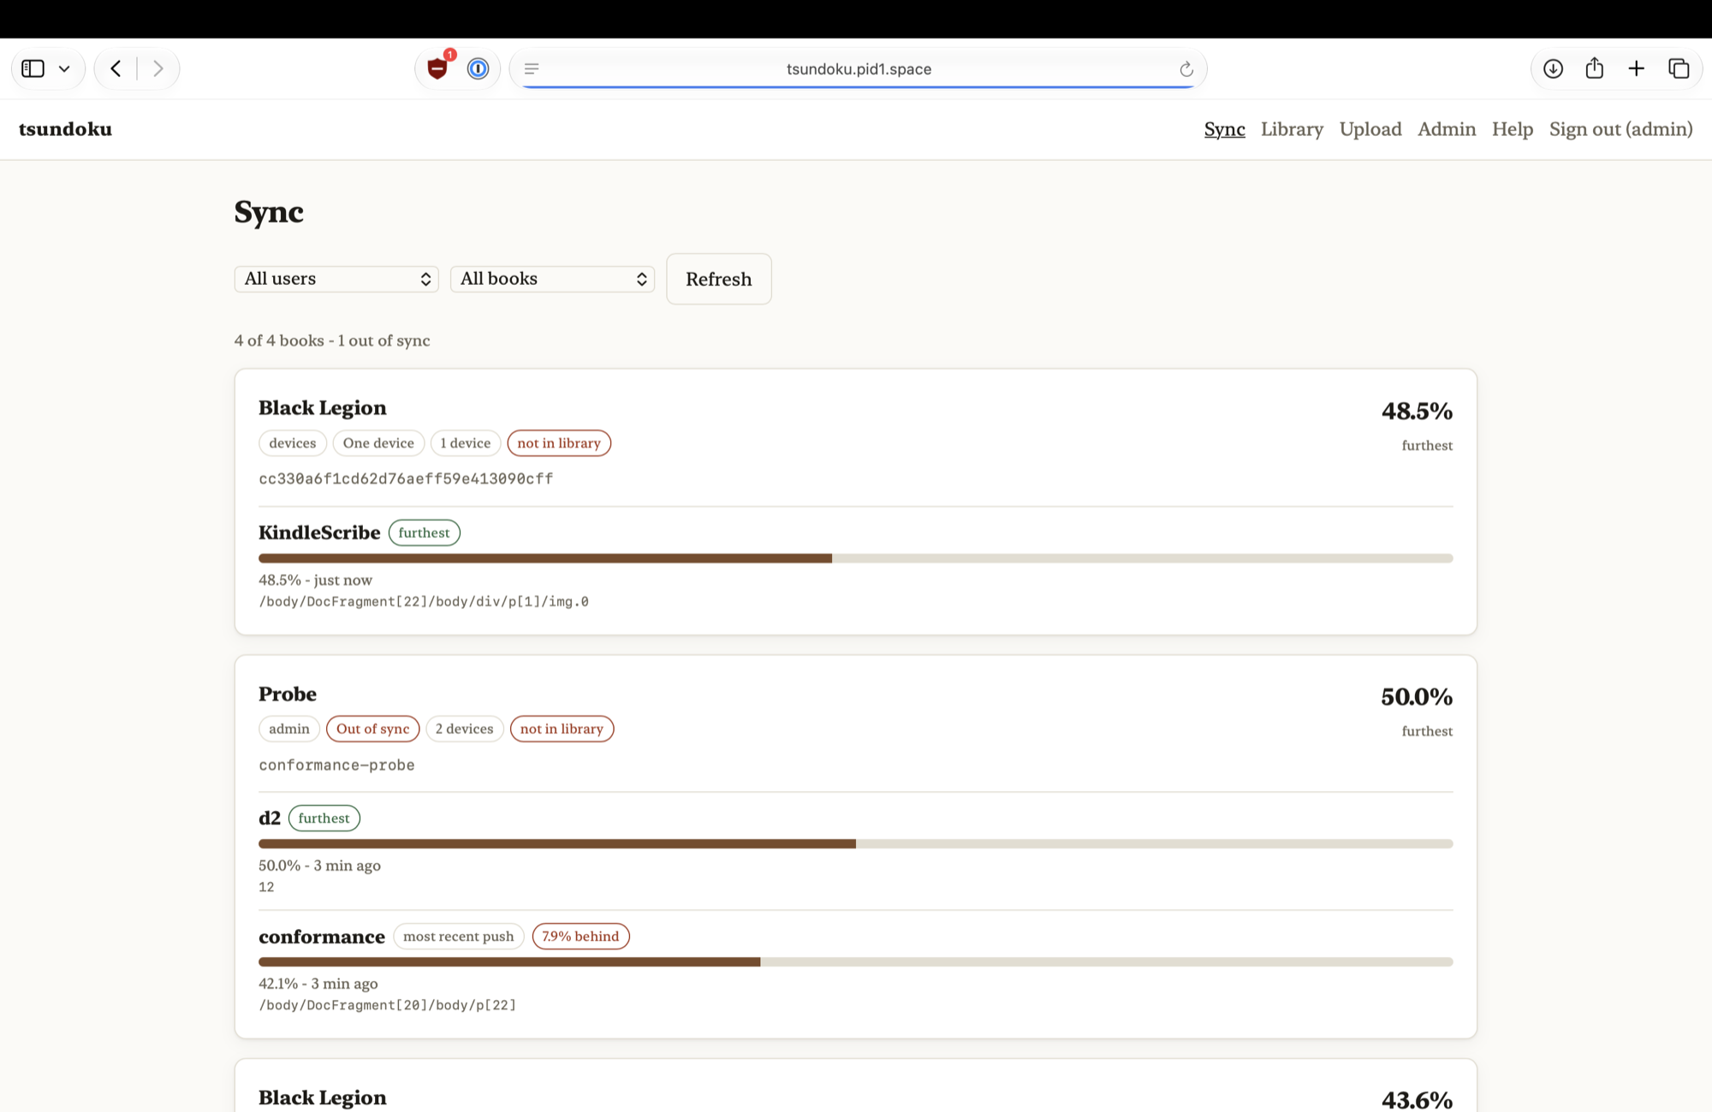Click the conformance device progress bar
Screen dimensions: 1712x1112
coord(856,961)
